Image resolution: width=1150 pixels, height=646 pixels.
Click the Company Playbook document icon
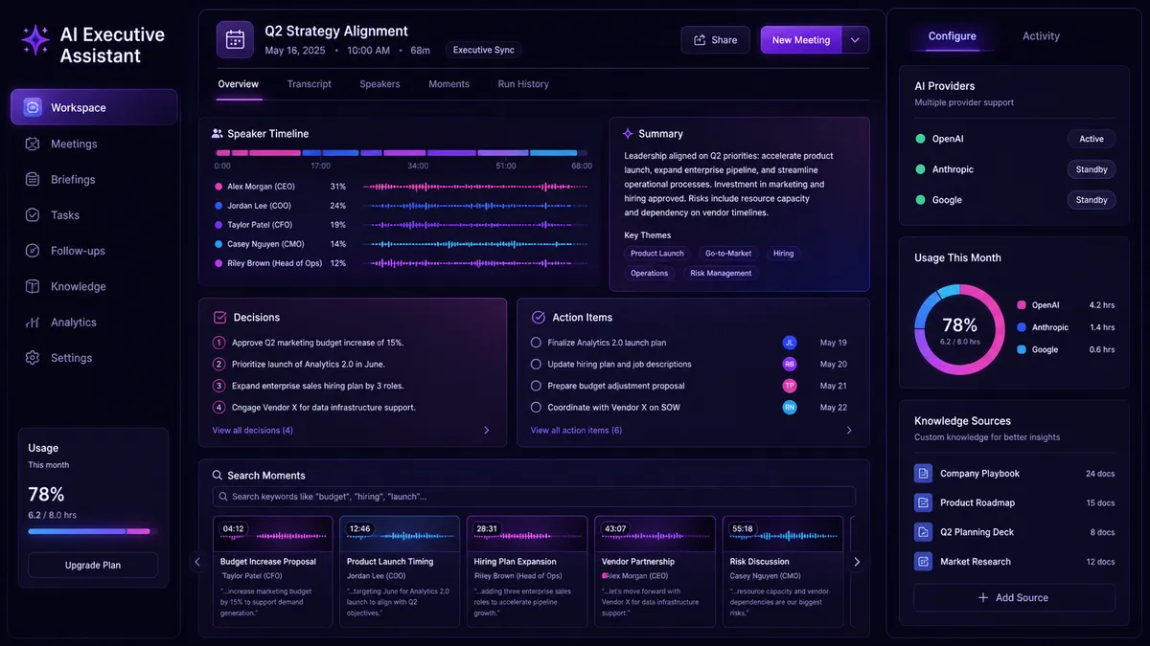(x=923, y=474)
